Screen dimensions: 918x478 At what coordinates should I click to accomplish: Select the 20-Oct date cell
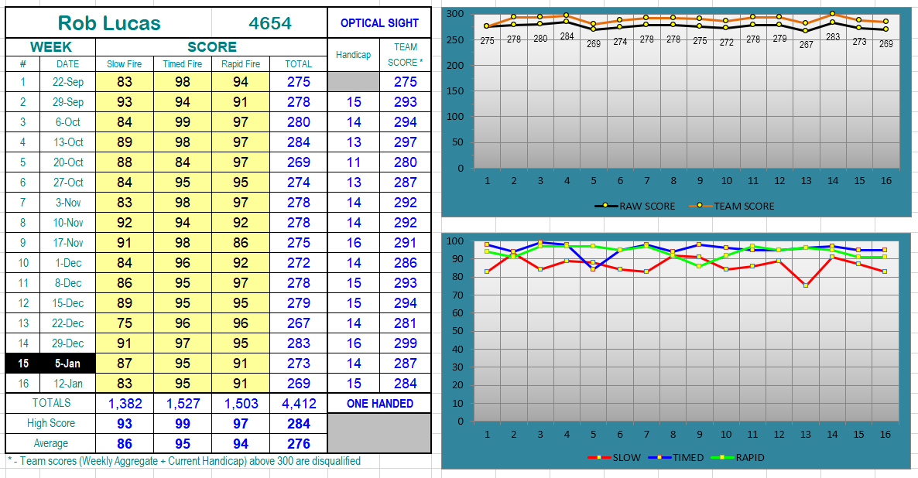[x=68, y=162]
